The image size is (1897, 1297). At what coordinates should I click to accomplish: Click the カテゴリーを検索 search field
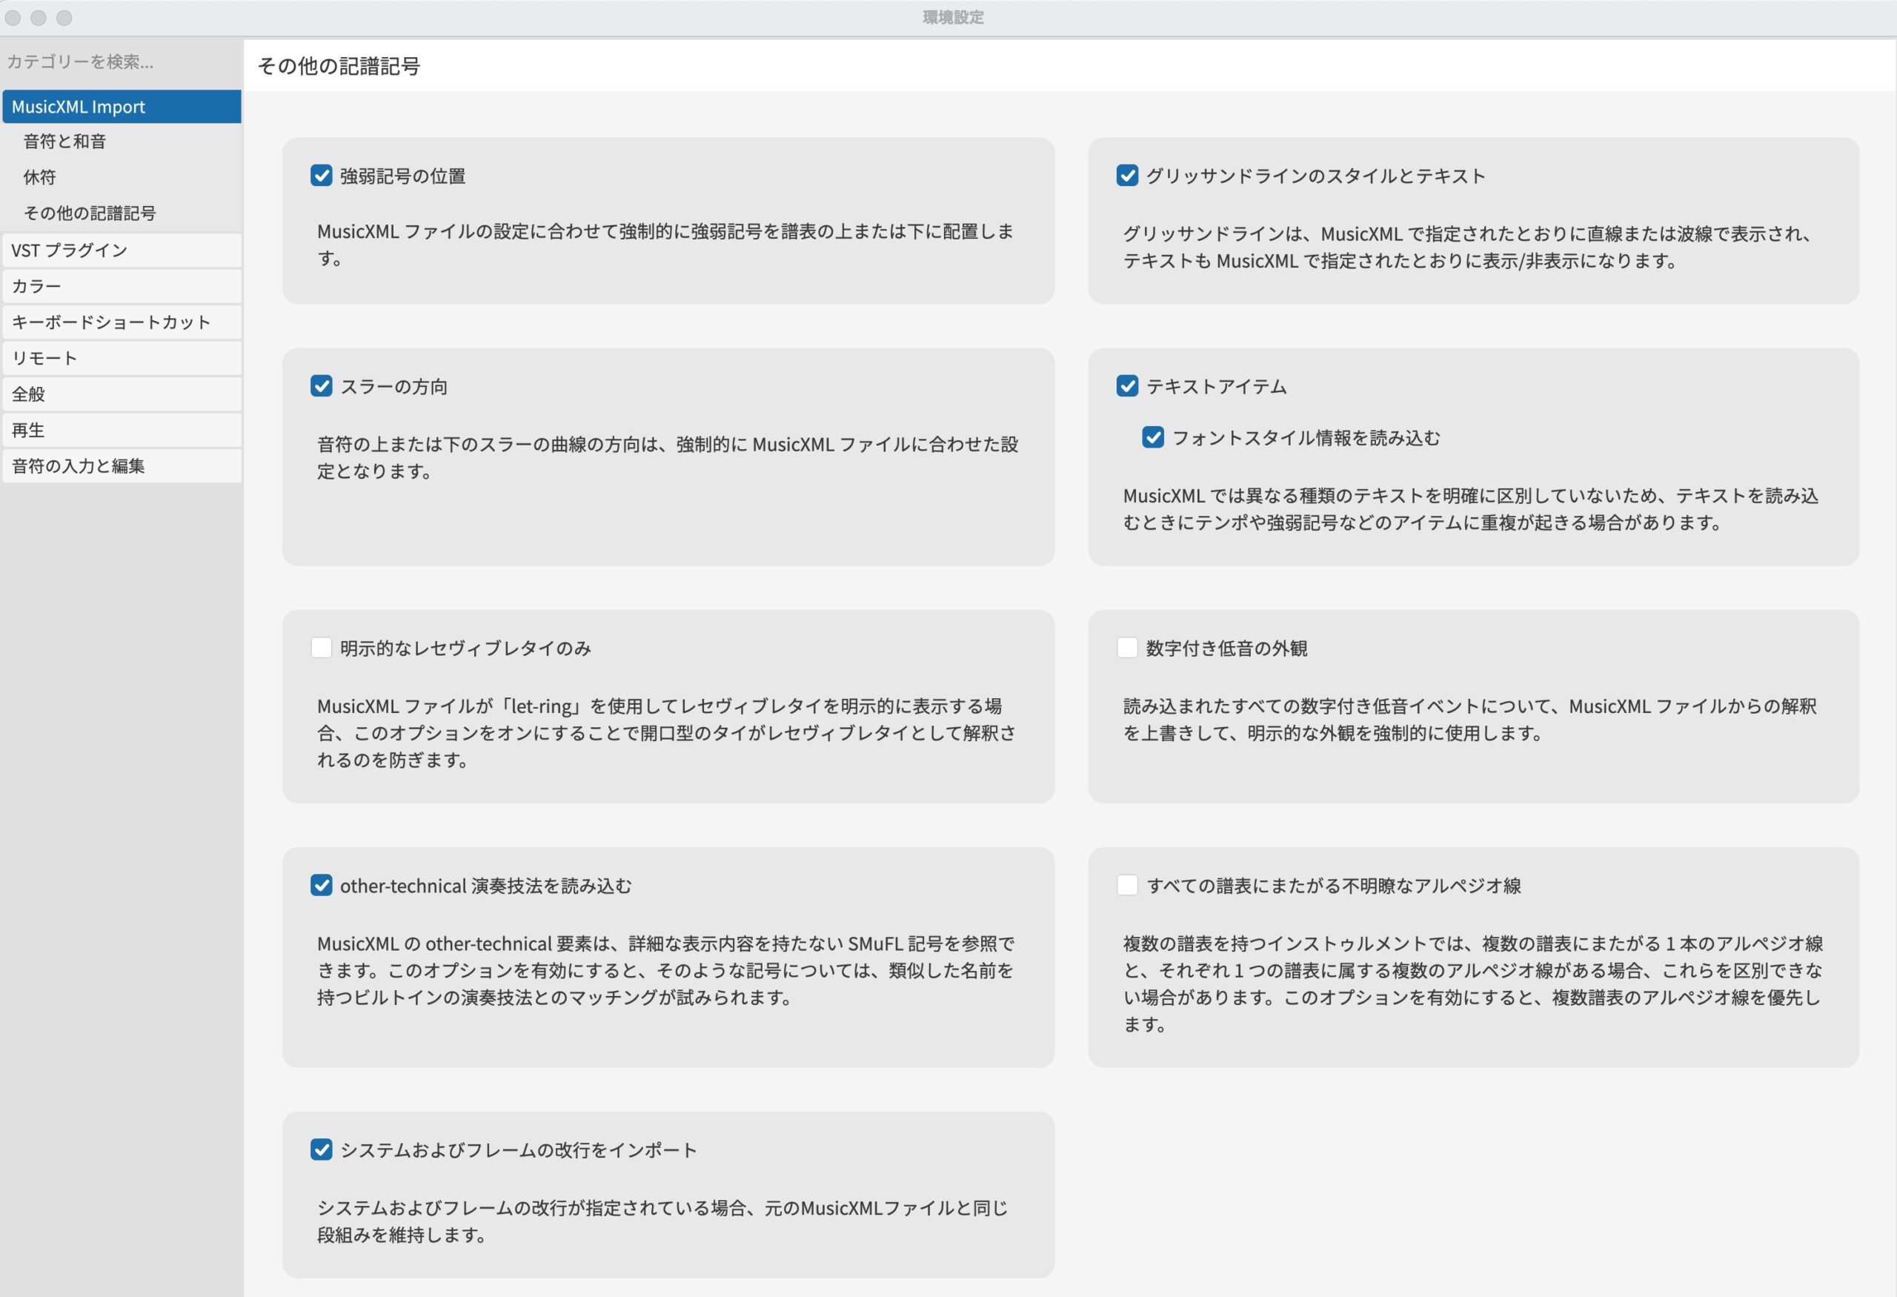121,62
